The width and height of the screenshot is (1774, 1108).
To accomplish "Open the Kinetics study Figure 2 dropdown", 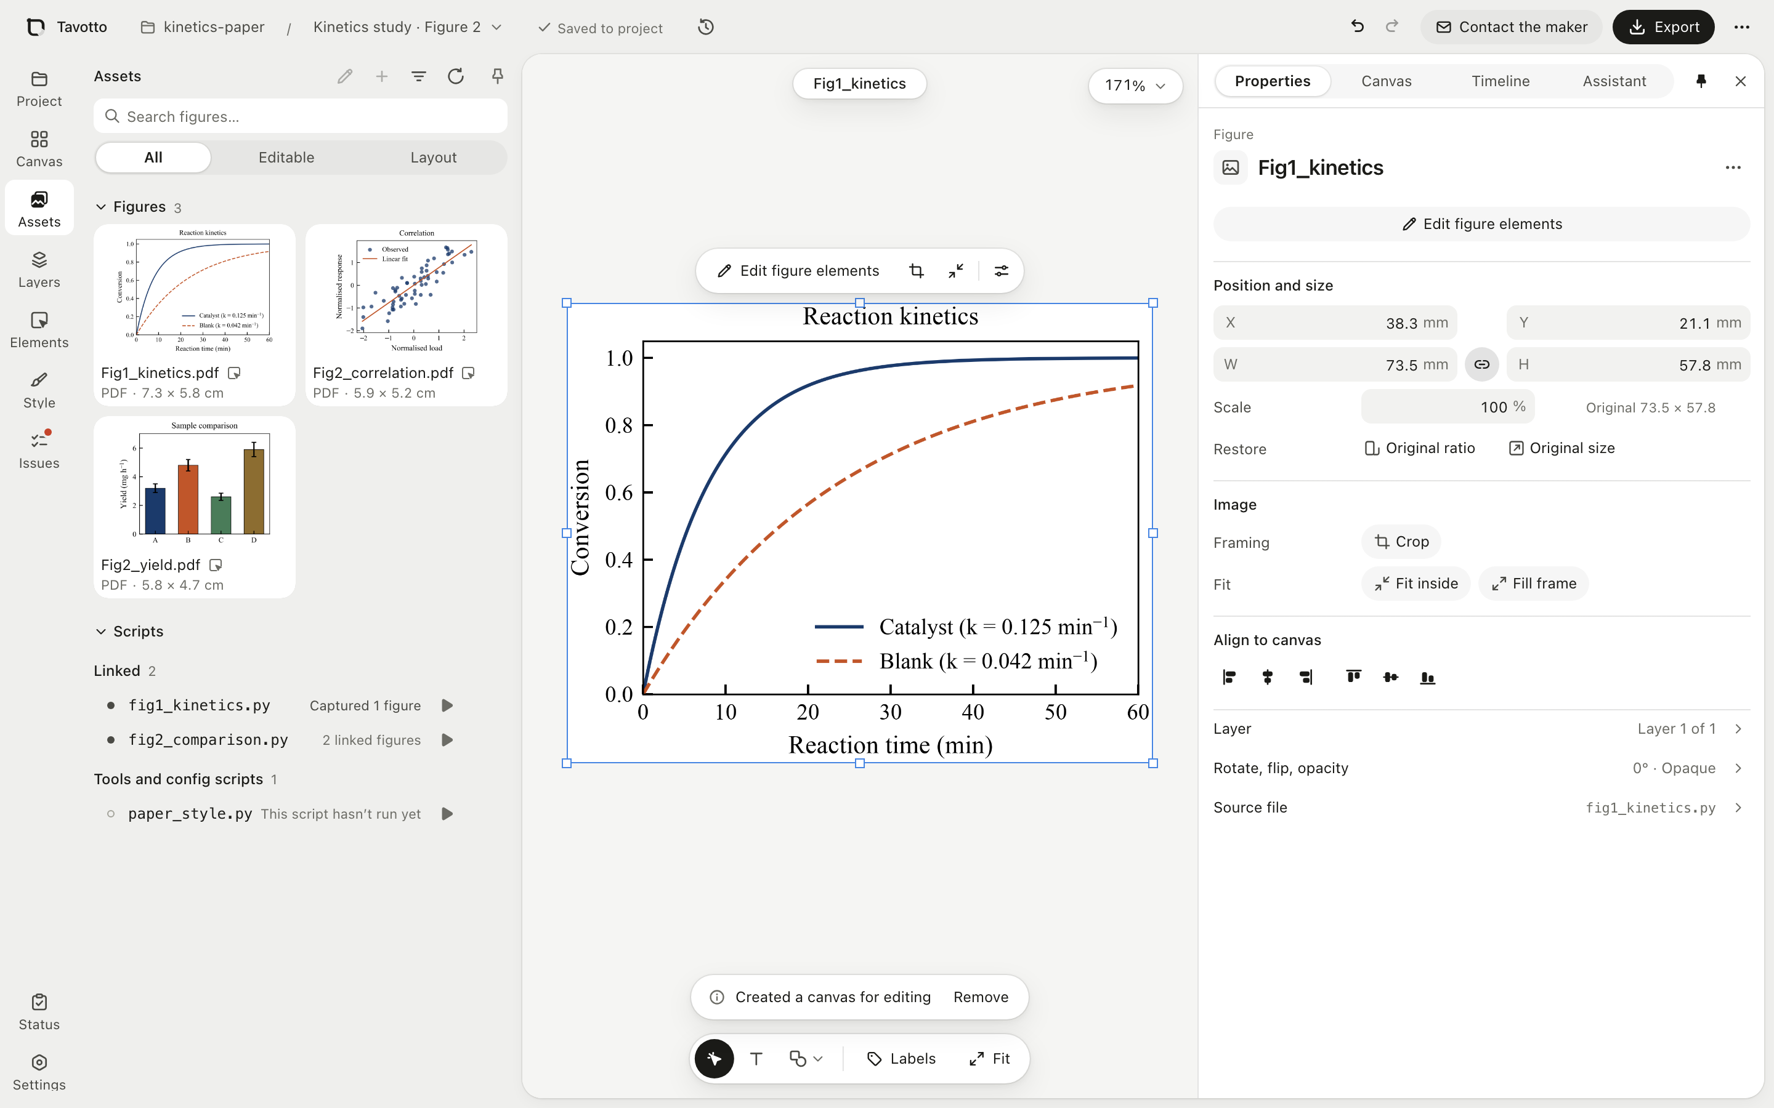I will pos(408,27).
